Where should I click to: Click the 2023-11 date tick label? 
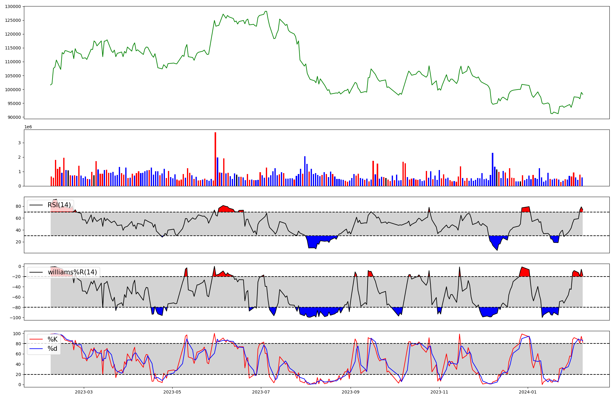439,392
